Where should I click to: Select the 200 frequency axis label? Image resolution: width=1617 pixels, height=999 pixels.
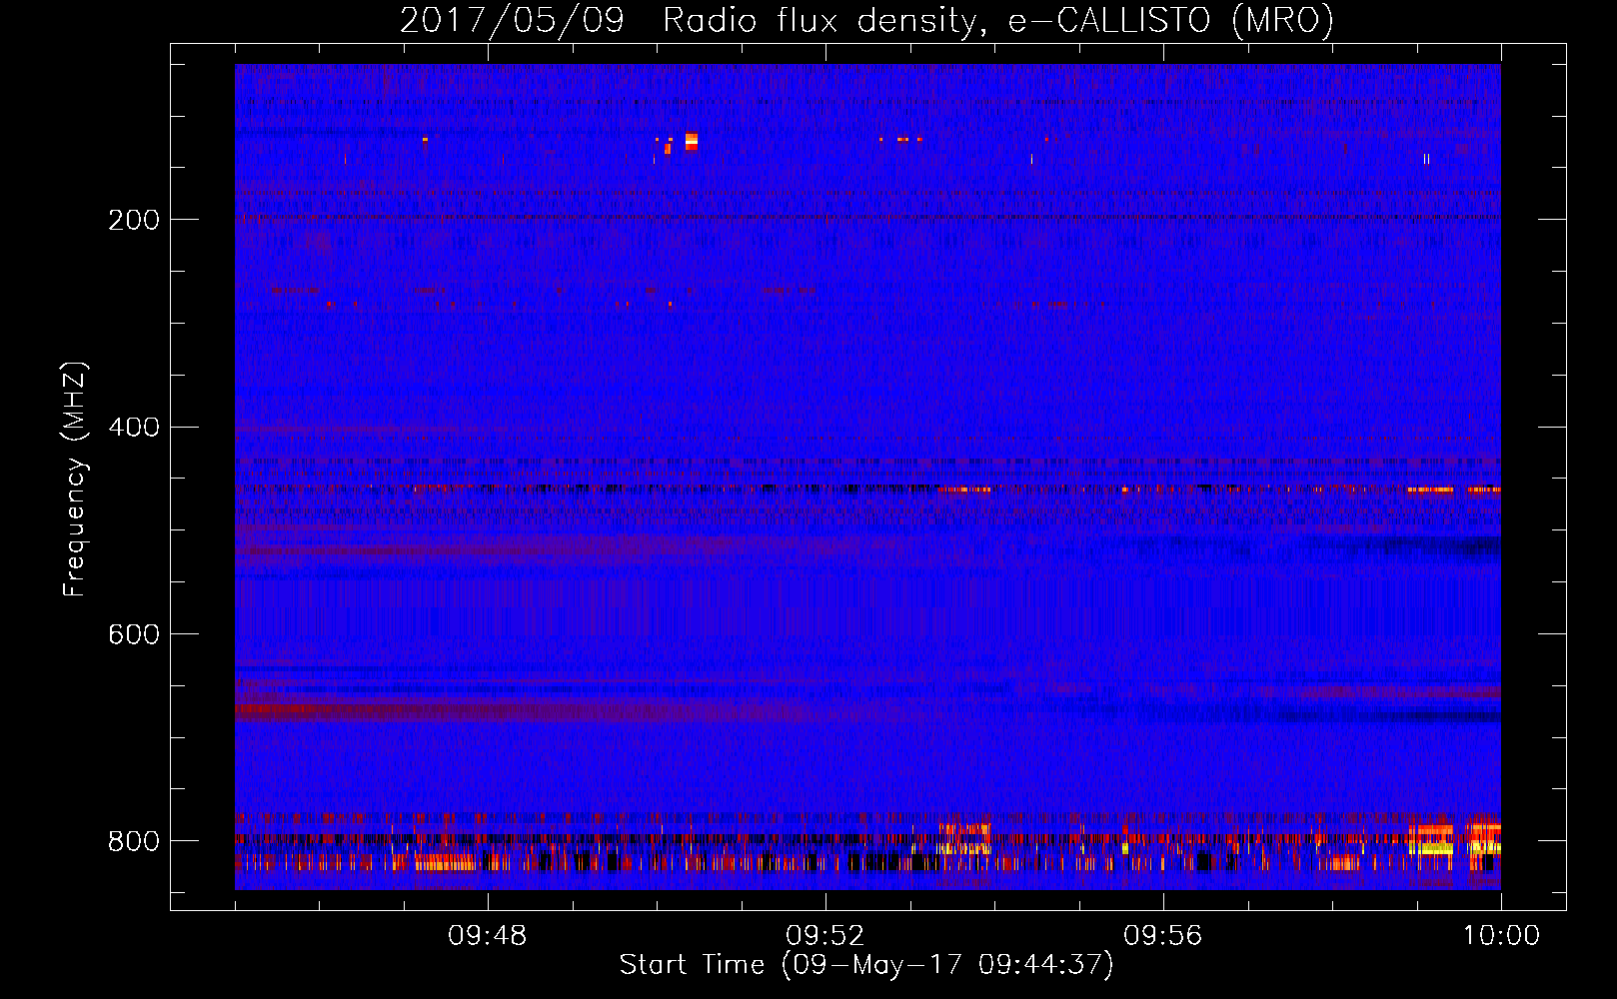(x=133, y=220)
